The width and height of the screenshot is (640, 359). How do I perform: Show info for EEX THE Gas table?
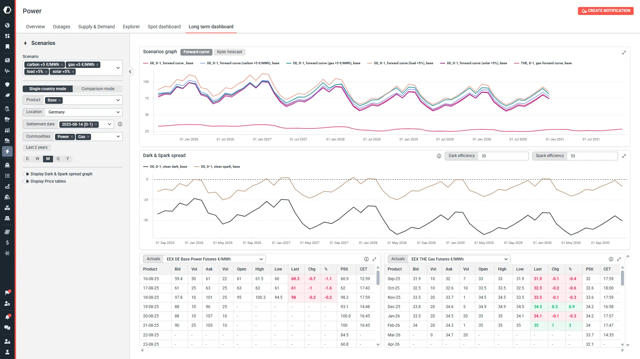(x=611, y=259)
